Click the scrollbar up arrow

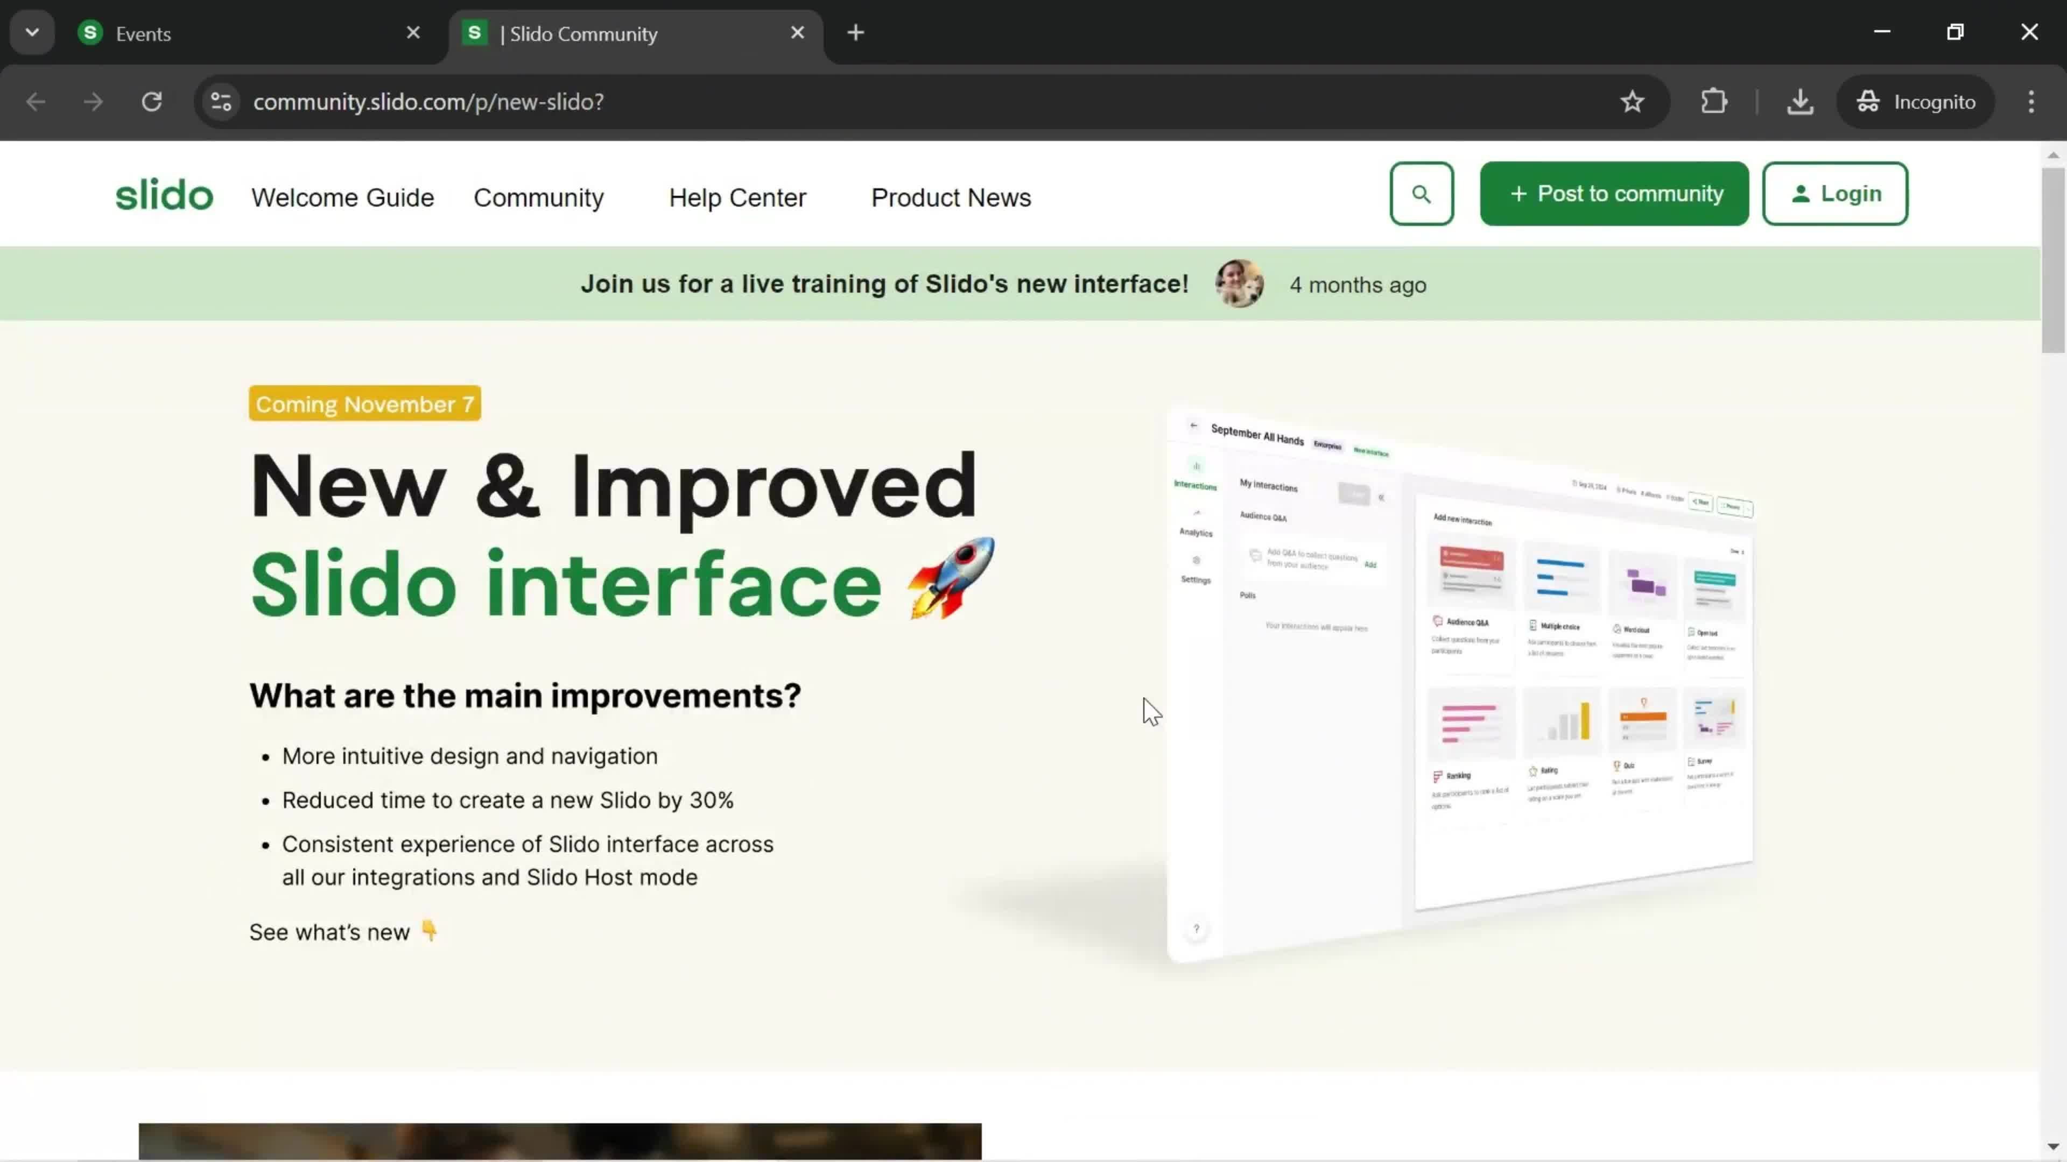pos(2054,155)
